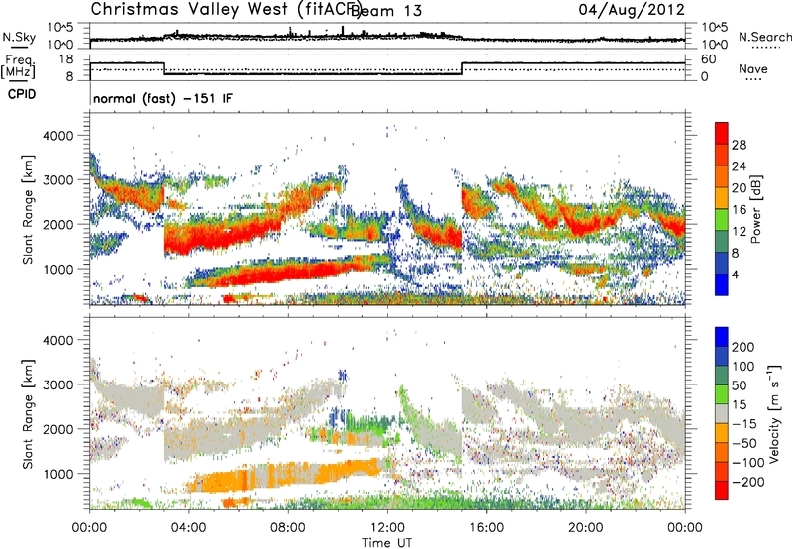Click the "Power [dB]" color bar title
This screenshot has height=549, width=792.
coord(755,209)
